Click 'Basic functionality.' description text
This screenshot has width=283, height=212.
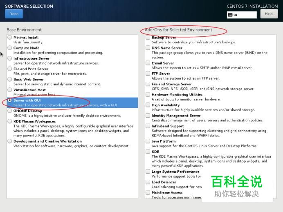pyautogui.click(x=28, y=42)
